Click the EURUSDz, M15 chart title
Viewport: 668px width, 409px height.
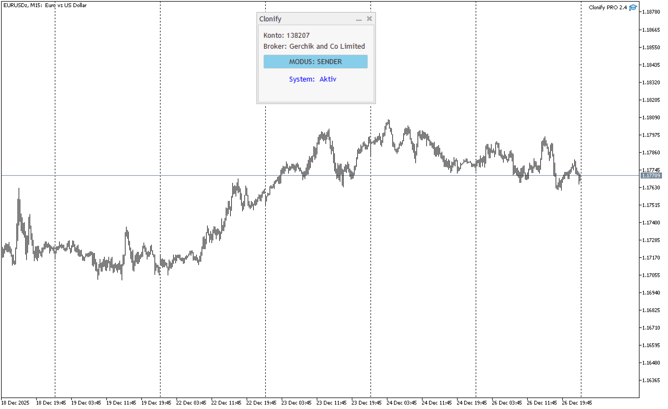pos(45,5)
